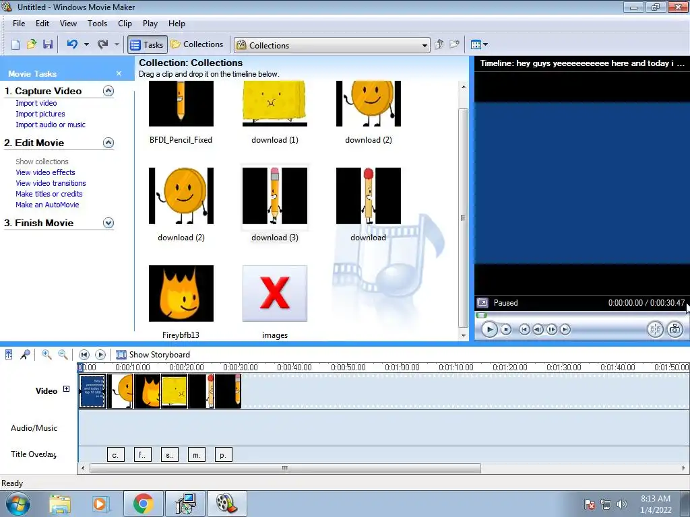
Task: Expand the Finish Movie section
Action: (108, 223)
